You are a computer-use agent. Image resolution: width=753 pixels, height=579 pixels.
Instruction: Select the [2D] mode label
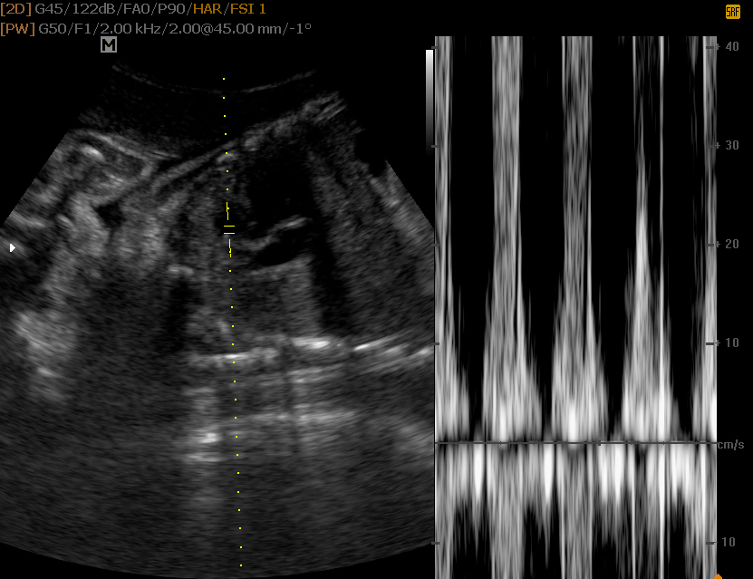tap(15, 9)
